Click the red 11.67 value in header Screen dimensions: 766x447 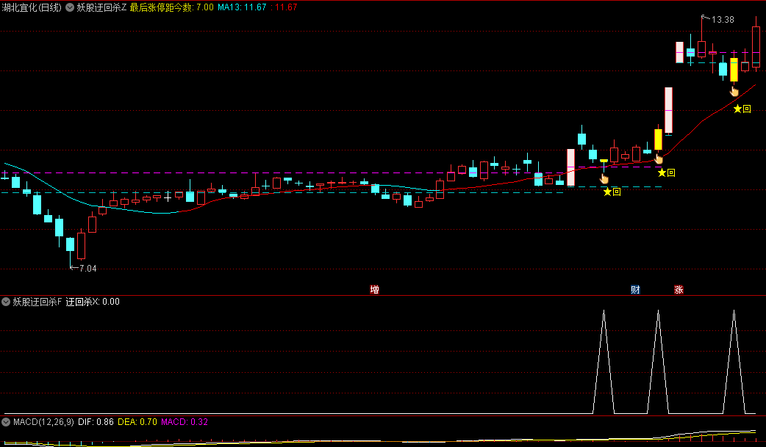[286, 7]
